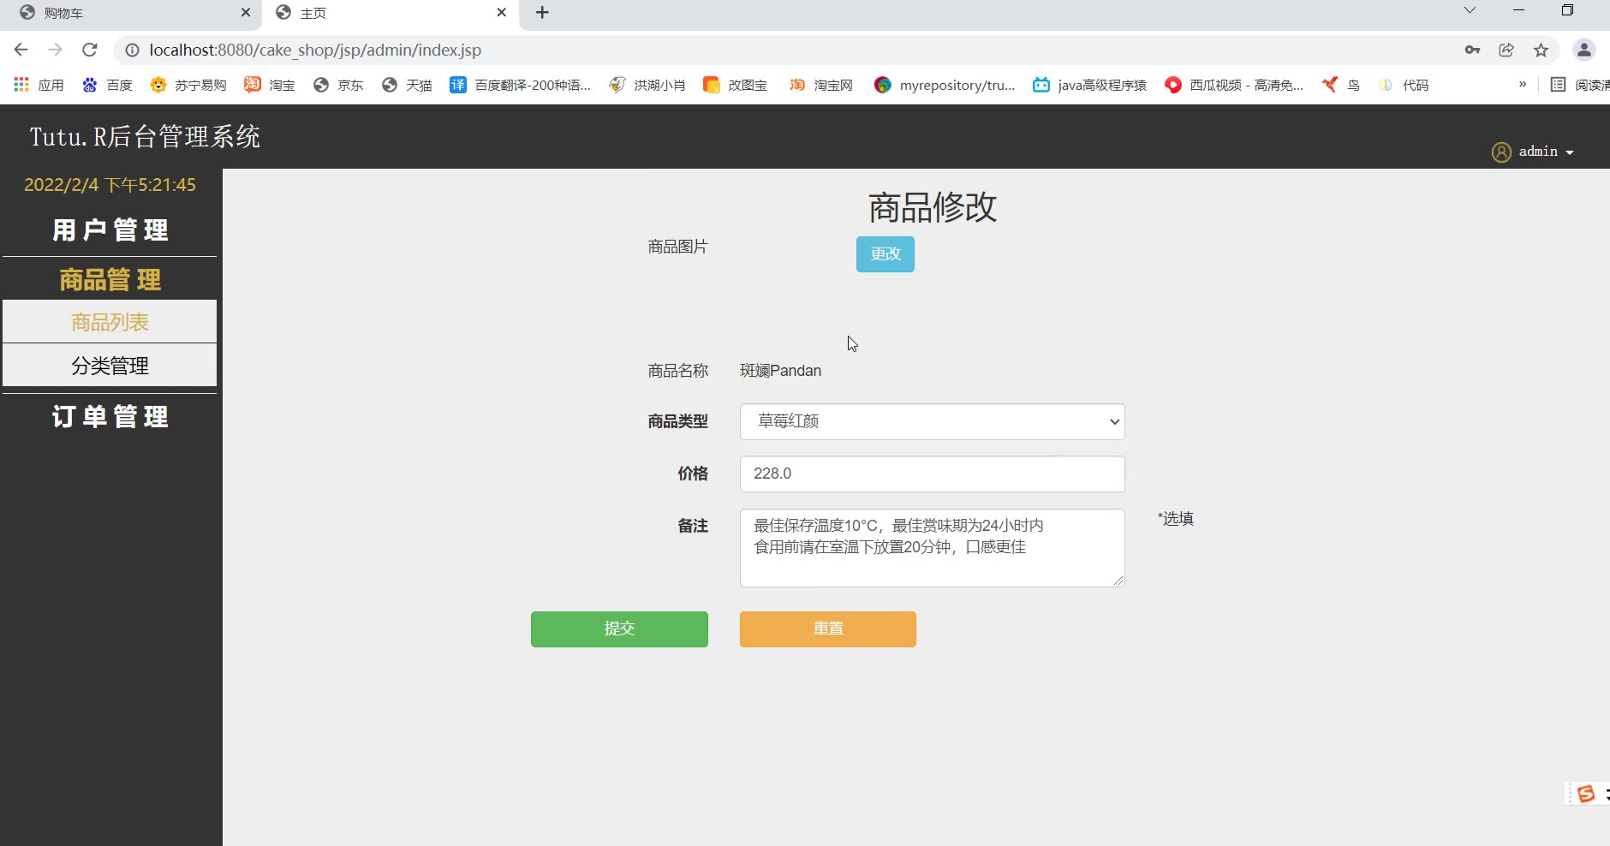
Task: Open the share page icon
Action: (x=1506, y=50)
